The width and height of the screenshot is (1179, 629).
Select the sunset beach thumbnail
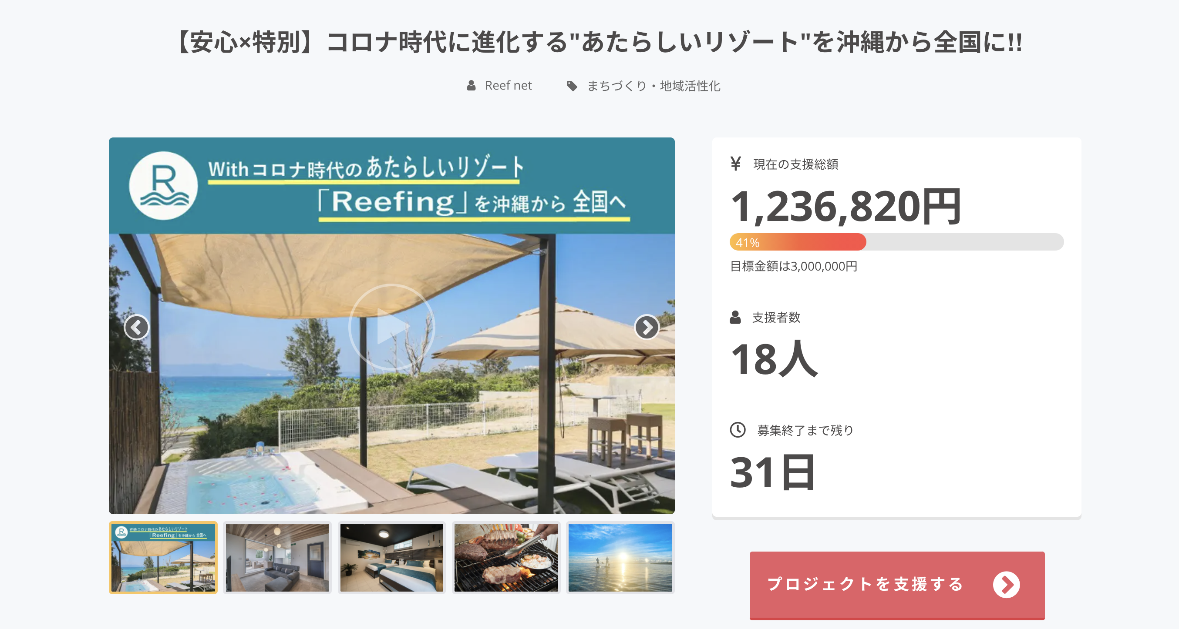pos(620,558)
